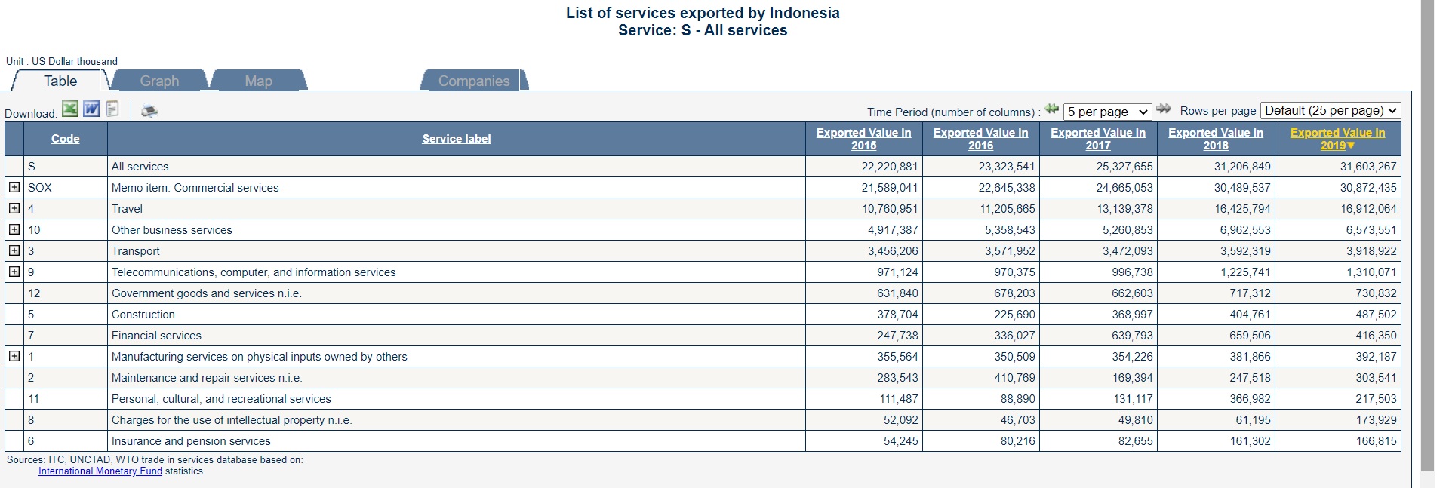The image size is (1449, 488).
Task: Expand the Other business services row
Action: click(14, 229)
